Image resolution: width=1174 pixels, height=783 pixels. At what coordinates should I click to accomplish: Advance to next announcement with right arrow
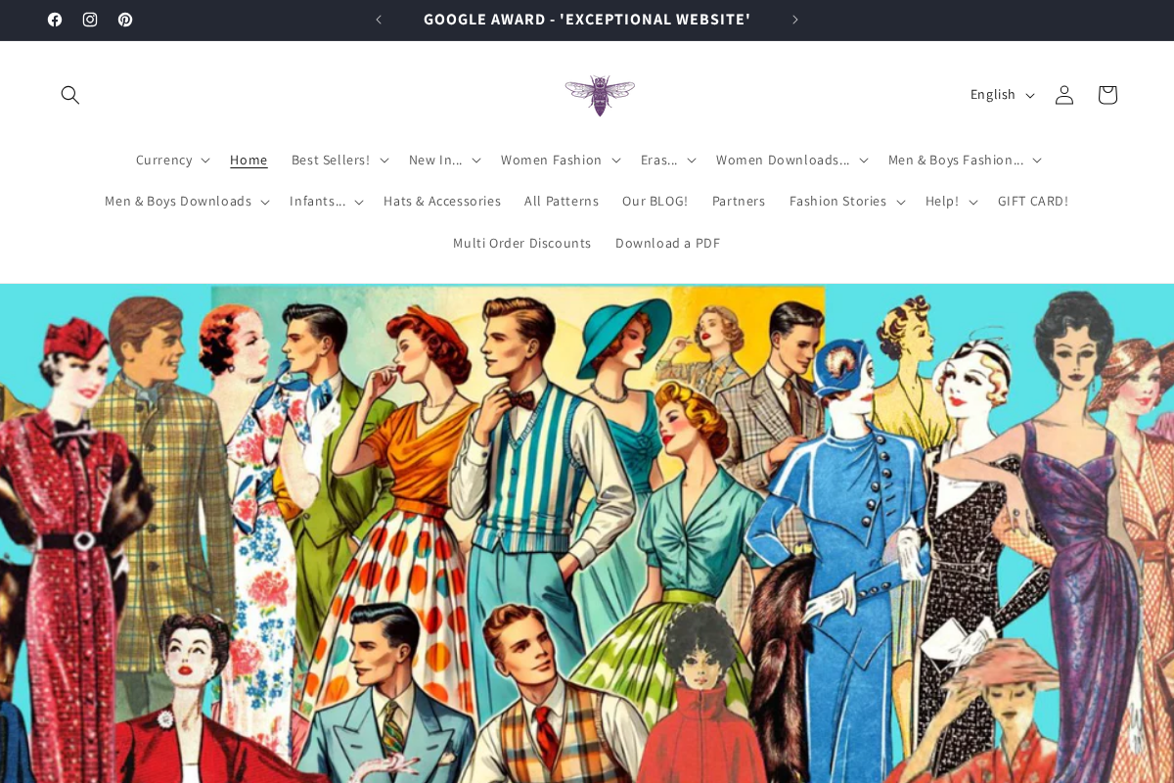(794, 19)
